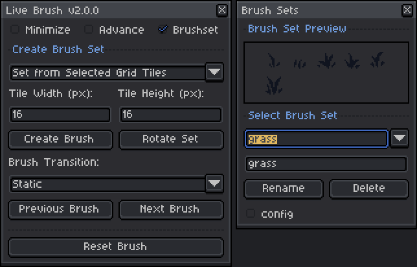
Task: Enable the config checkbox
Action: click(251, 213)
